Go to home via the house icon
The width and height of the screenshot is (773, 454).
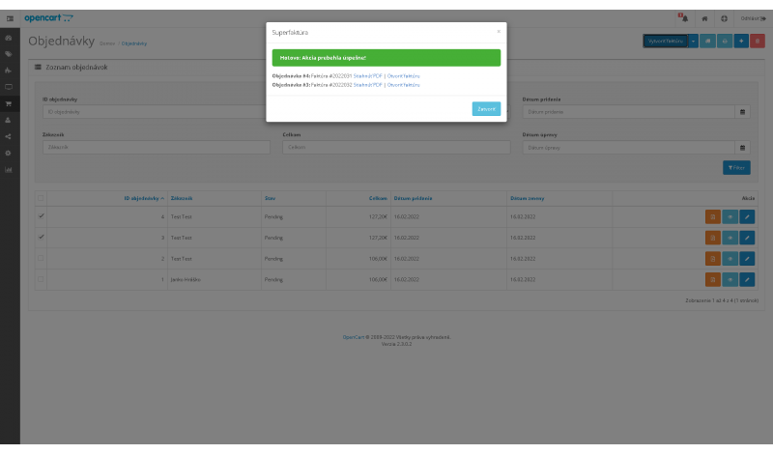(705, 18)
